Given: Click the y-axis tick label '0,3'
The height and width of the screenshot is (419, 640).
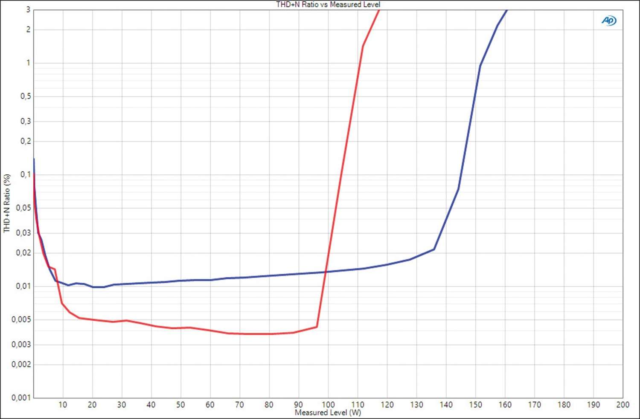Looking at the screenshot, I should click(26, 121).
